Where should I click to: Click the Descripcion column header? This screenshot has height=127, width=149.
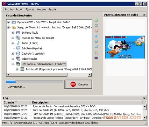[87, 103]
